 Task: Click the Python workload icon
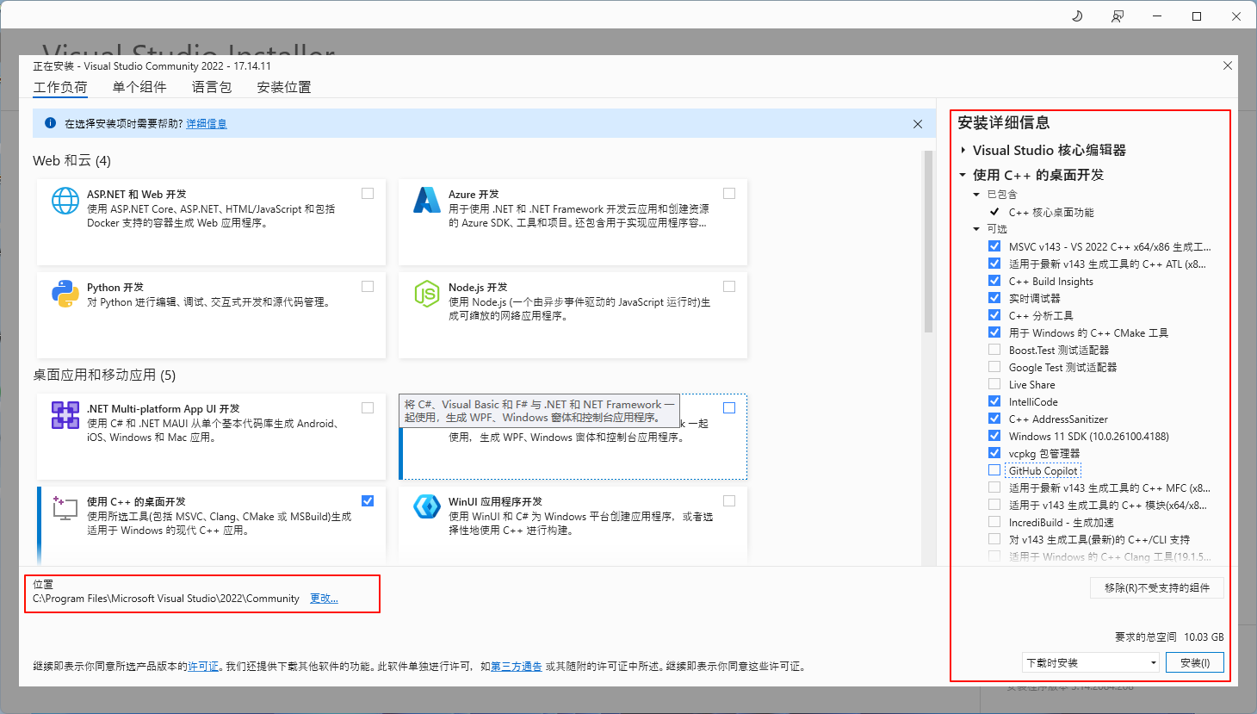[x=65, y=294]
